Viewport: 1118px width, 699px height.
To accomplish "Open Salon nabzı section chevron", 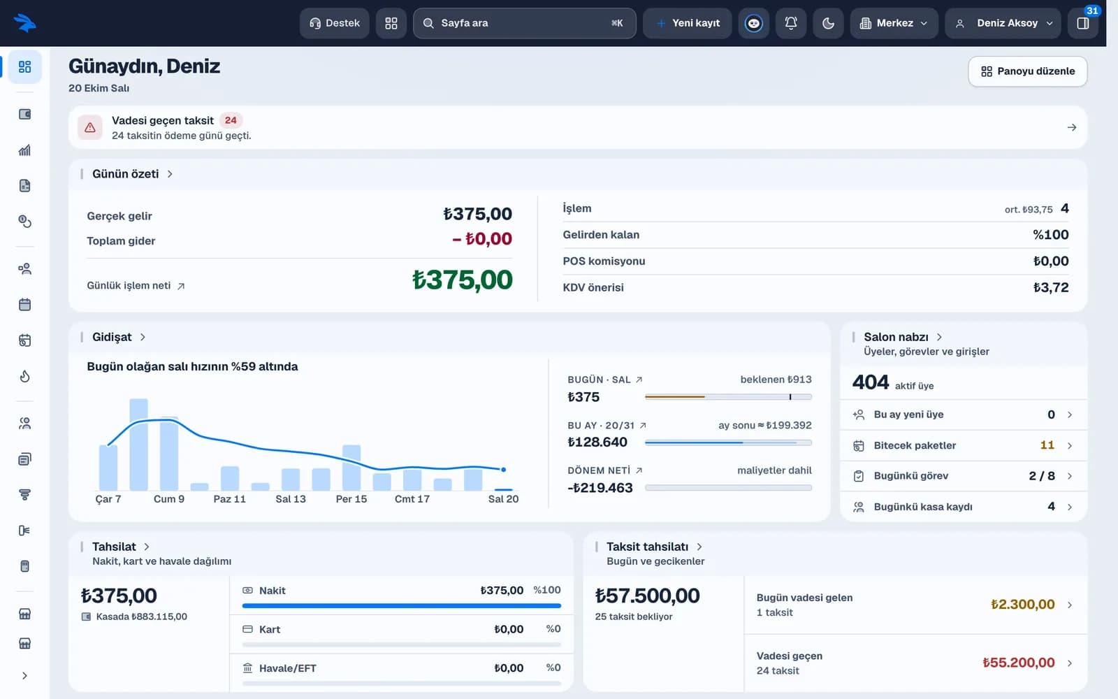I will coord(939,337).
